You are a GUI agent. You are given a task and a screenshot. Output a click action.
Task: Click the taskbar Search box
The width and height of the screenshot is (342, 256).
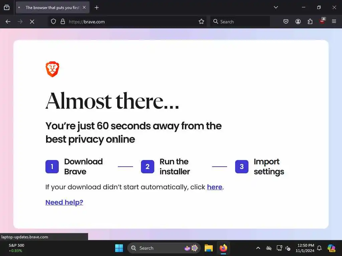point(164,248)
